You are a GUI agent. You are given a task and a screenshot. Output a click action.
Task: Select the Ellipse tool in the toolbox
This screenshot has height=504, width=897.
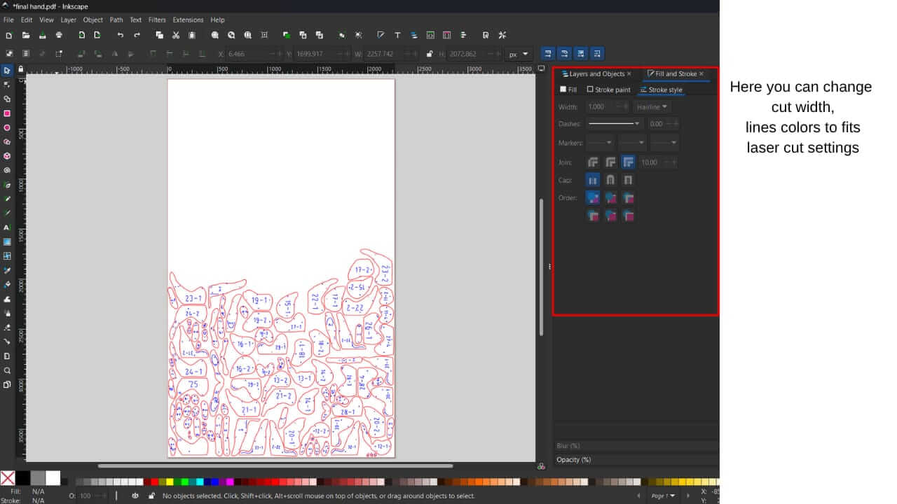pyautogui.click(x=7, y=127)
